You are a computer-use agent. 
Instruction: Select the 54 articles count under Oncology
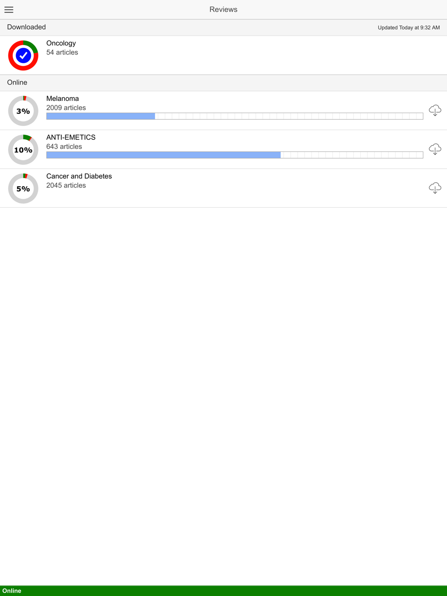click(62, 52)
